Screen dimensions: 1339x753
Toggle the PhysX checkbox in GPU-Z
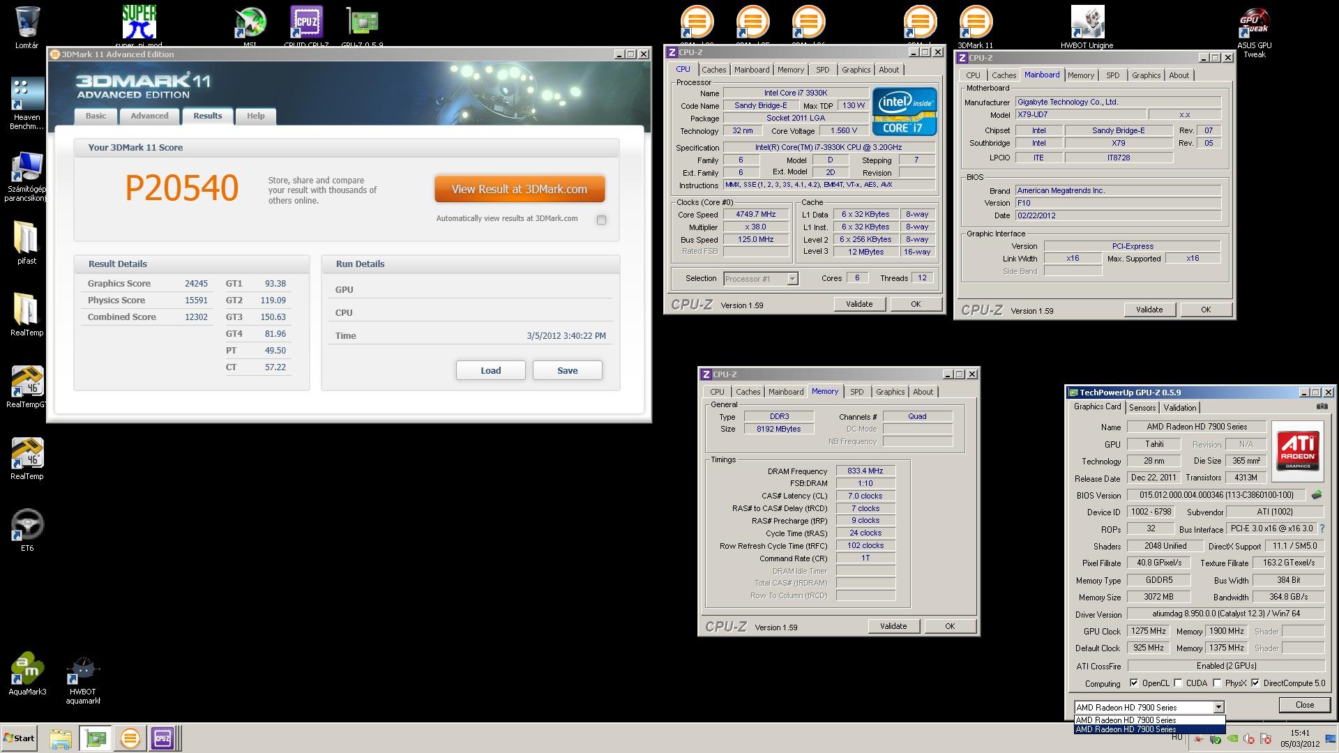[x=1218, y=683]
